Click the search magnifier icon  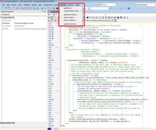pyautogui.click(x=100, y=4)
